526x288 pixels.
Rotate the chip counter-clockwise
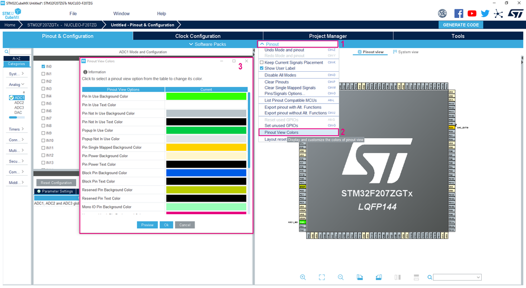[379, 277]
